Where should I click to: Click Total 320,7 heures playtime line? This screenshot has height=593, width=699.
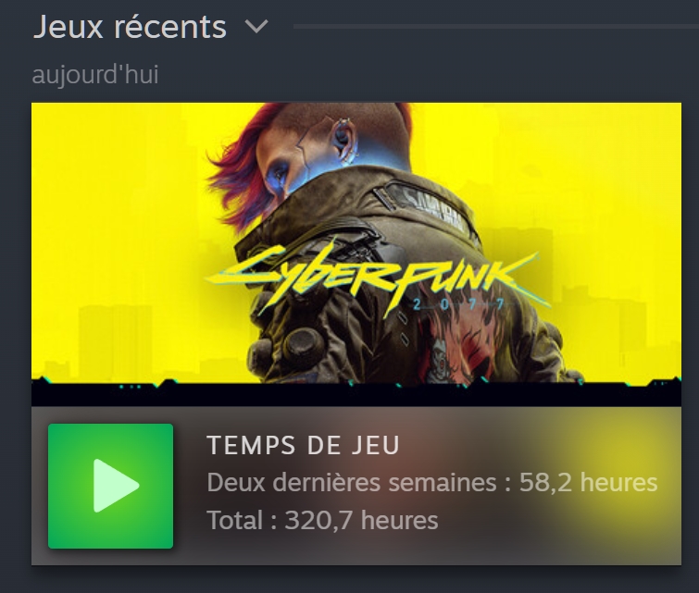coord(322,520)
